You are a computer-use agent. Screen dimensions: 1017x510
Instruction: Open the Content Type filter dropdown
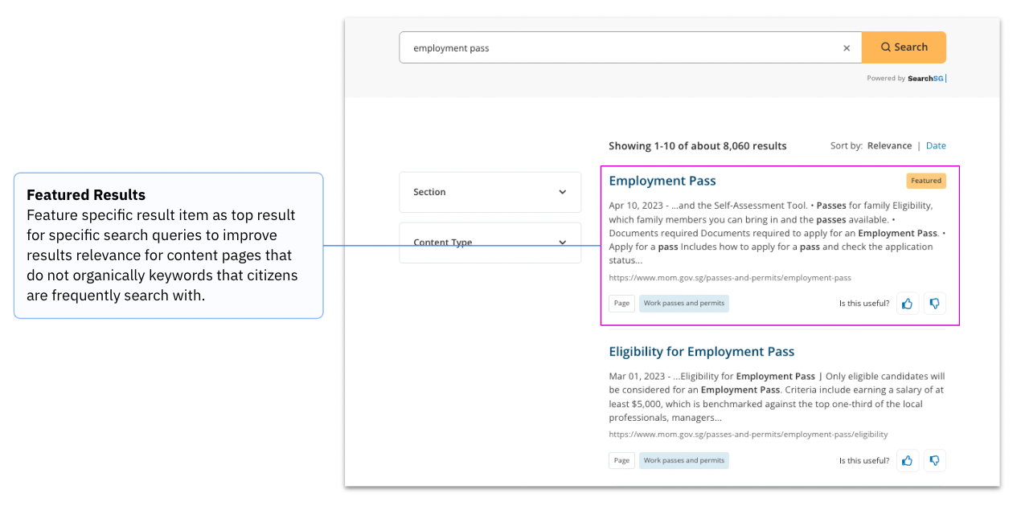point(490,242)
